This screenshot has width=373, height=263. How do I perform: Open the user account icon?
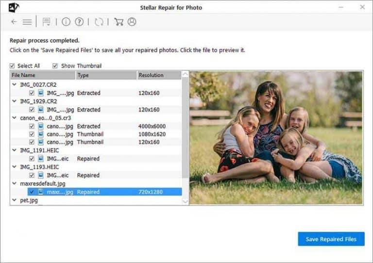132,22
